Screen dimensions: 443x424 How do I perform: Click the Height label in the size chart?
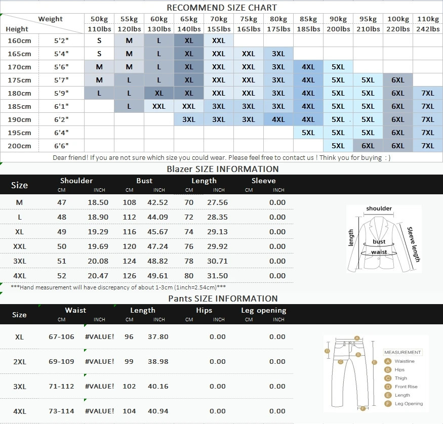click(17, 29)
